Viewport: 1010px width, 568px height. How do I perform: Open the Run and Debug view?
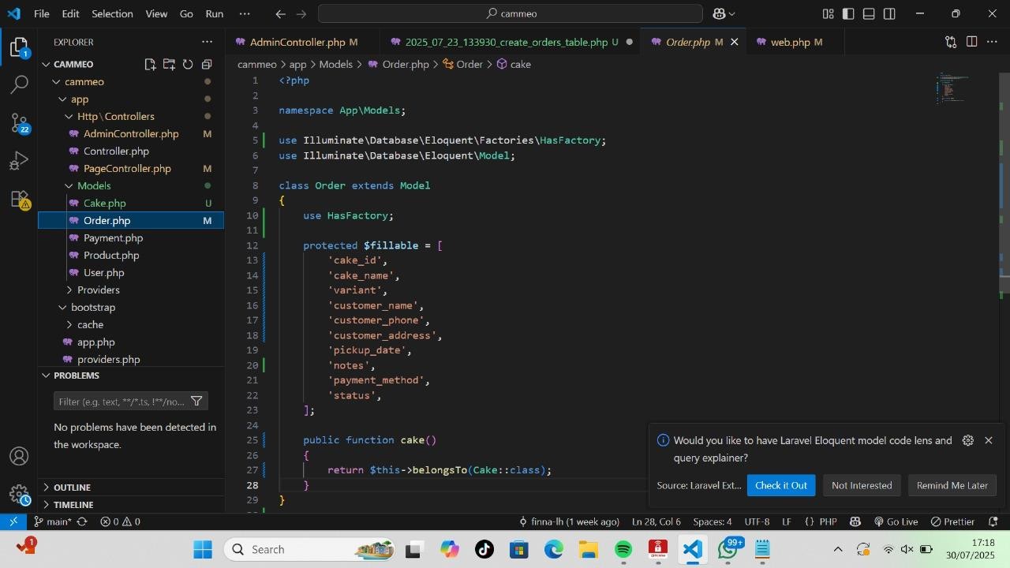(x=19, y=161)
